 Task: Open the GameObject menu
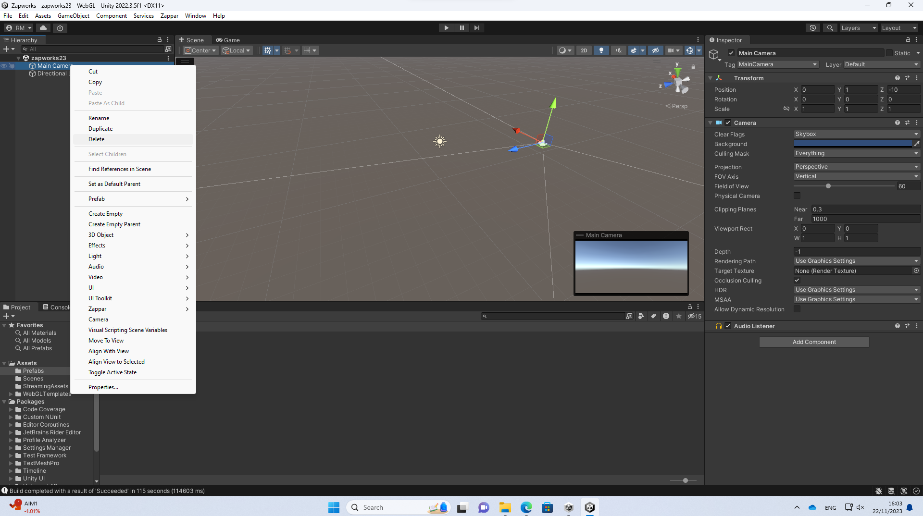point(73,15)
